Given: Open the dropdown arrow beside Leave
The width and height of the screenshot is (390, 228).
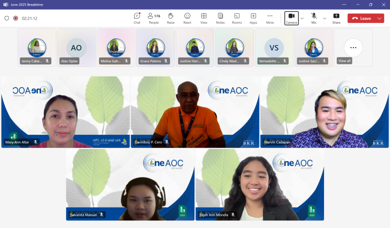Looking at the screenshot, I should [380, 18].
